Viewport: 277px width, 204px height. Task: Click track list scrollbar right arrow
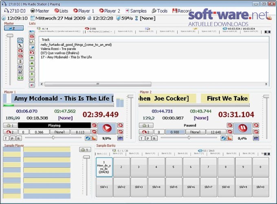[266, 84]
